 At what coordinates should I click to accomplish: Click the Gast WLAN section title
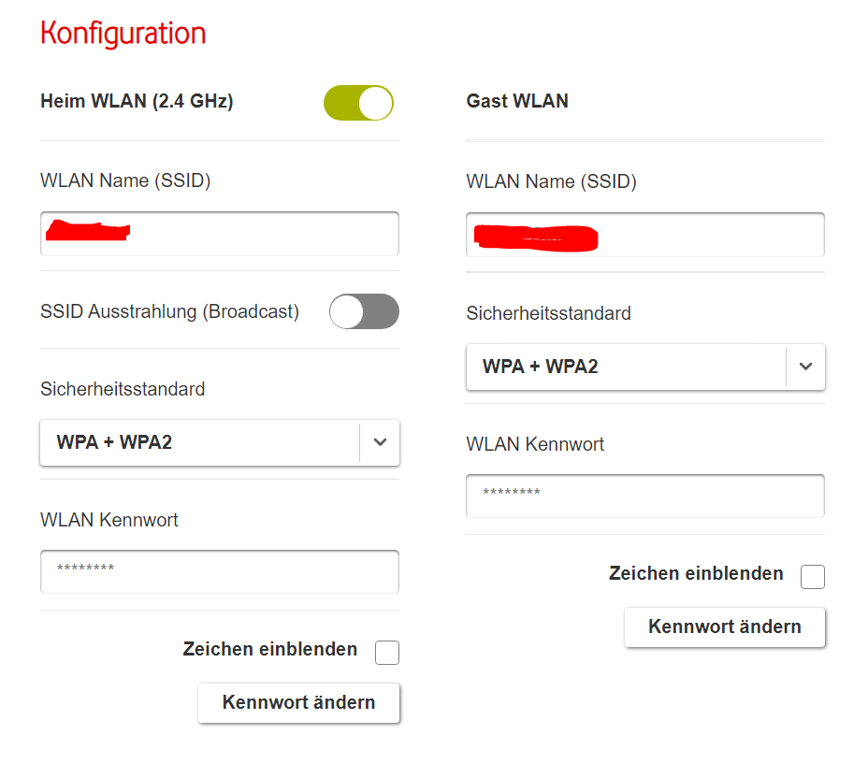pos(517,102)
